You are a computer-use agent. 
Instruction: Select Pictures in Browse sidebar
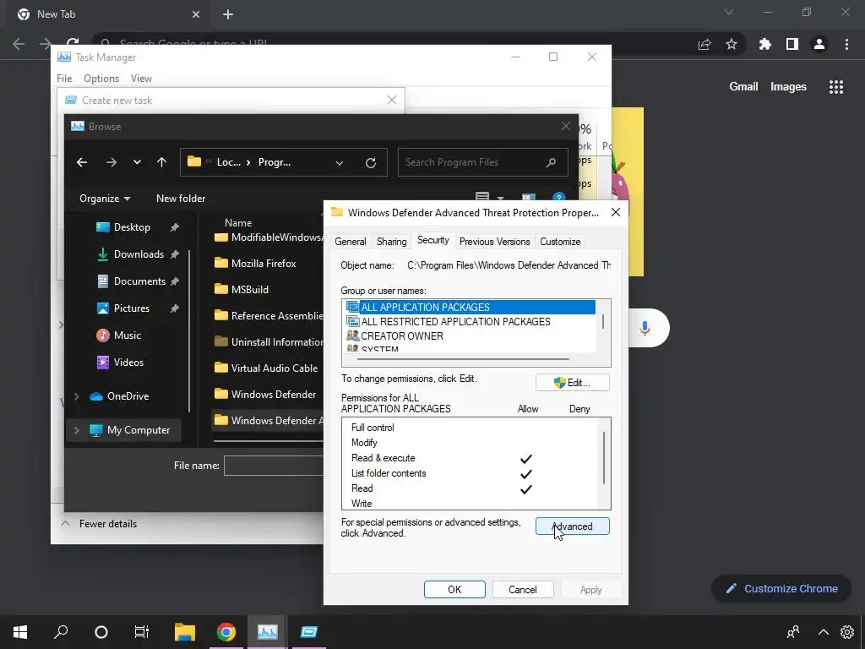131,308
